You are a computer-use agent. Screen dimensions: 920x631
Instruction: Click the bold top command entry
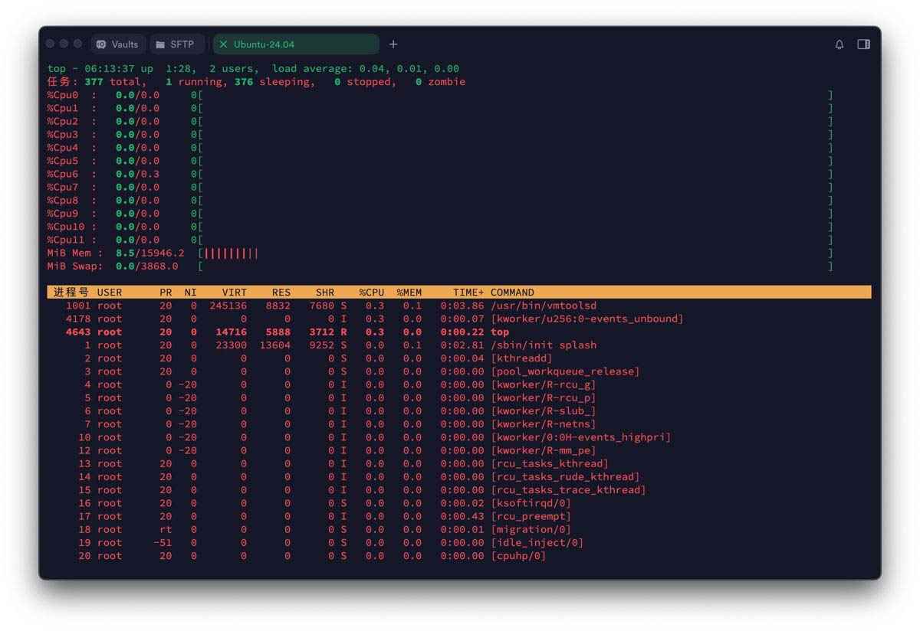coord(500,332)
